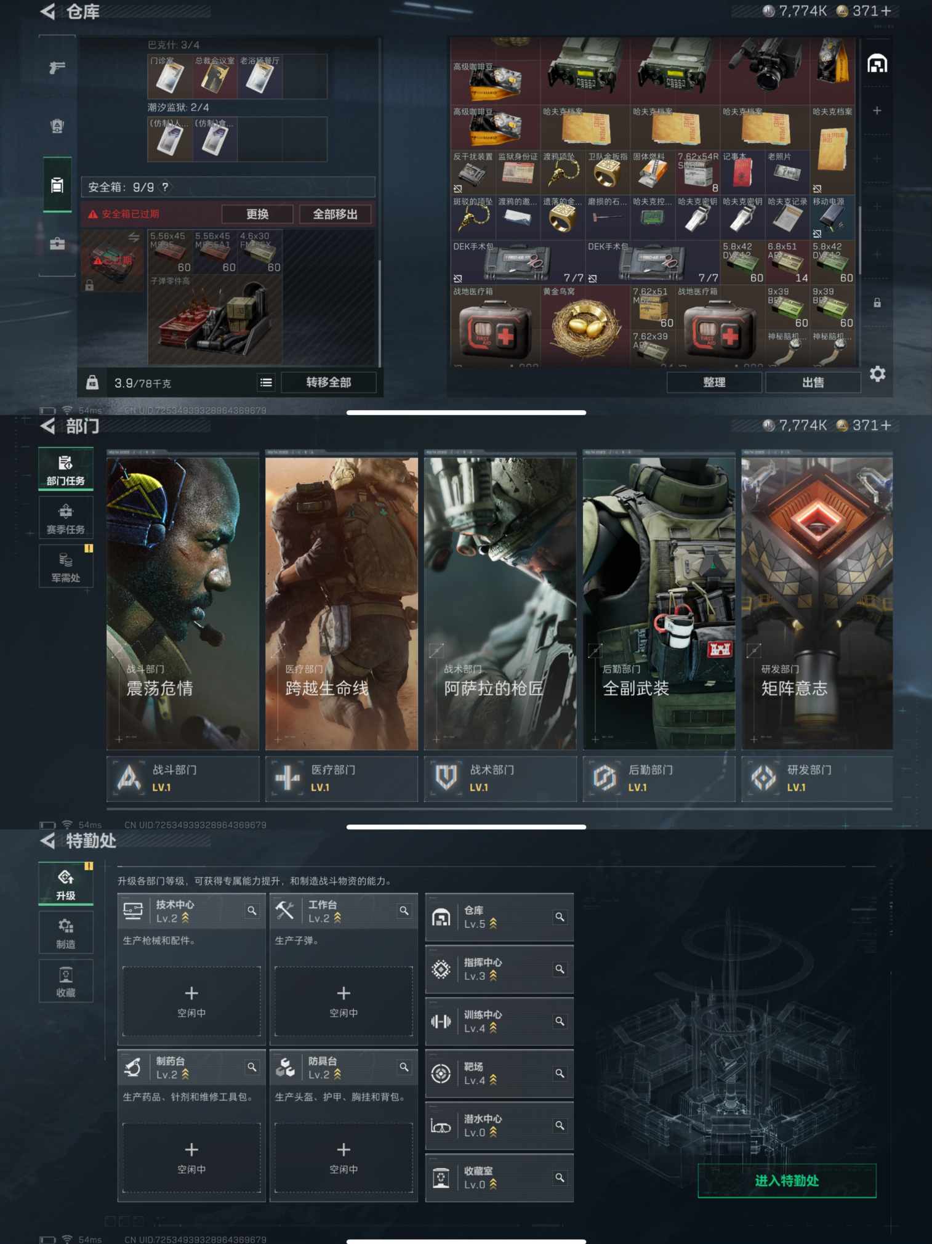Toggle the lock icon at right edge
The image size is (932, 1244).
pyautogui.click(x=877, y=302)
